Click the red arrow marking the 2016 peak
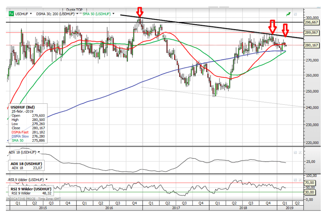Viewport: 324px width, 215px height. (x=140, y=11)
